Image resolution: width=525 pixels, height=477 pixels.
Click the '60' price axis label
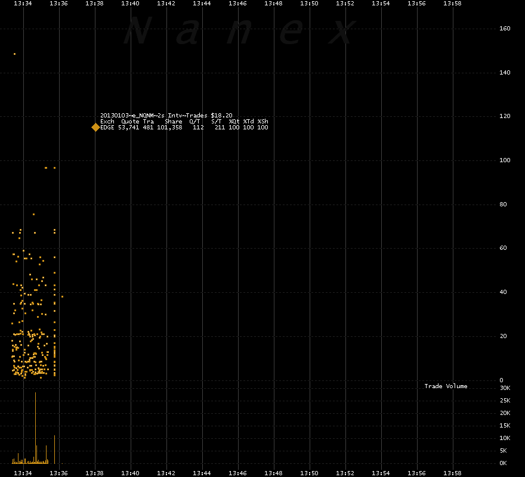[503, 248]
